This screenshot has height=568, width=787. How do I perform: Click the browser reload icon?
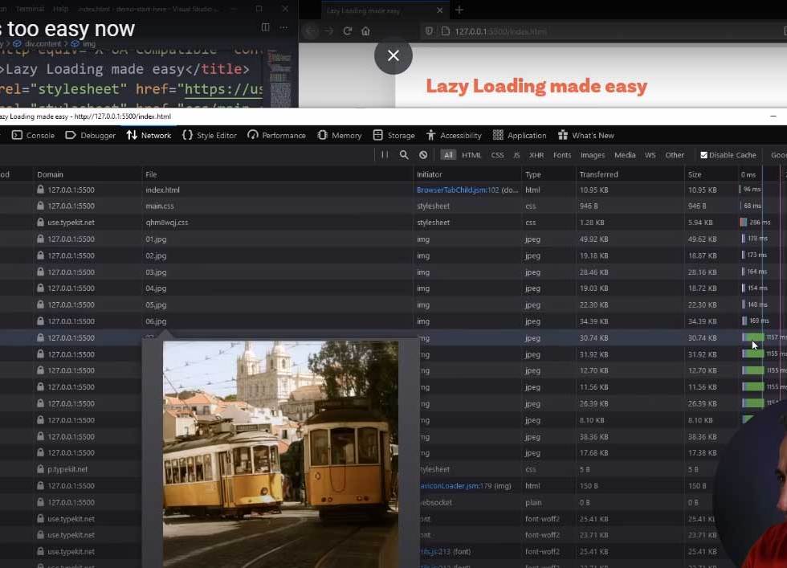pos(347,31)
